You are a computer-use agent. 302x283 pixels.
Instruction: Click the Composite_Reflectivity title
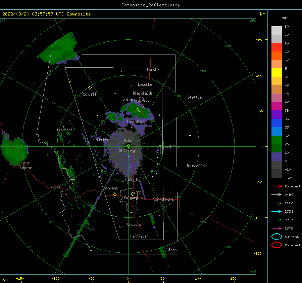pos(151,5)
